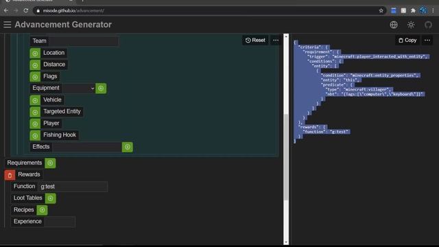Click the "function": "g:test" JSON line
The height and width of the screenshot is (247, 439).
327,132
